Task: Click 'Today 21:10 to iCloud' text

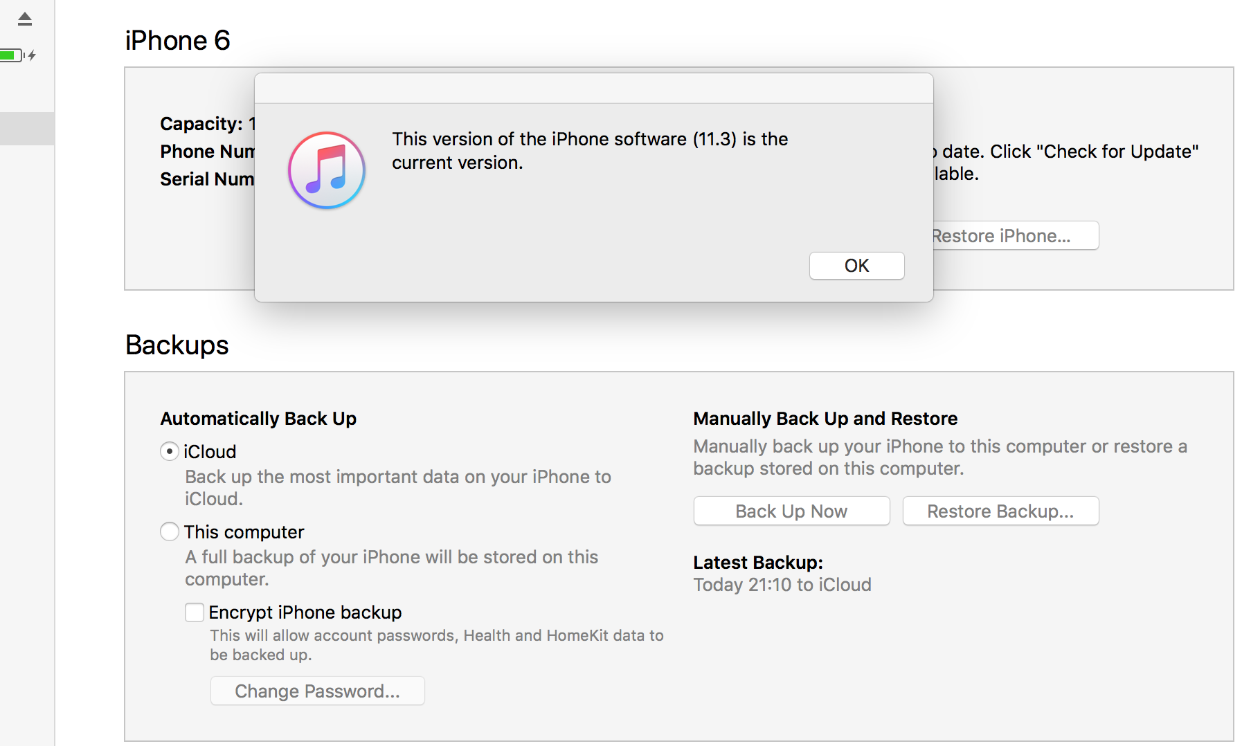Action: tap(782, 585)
